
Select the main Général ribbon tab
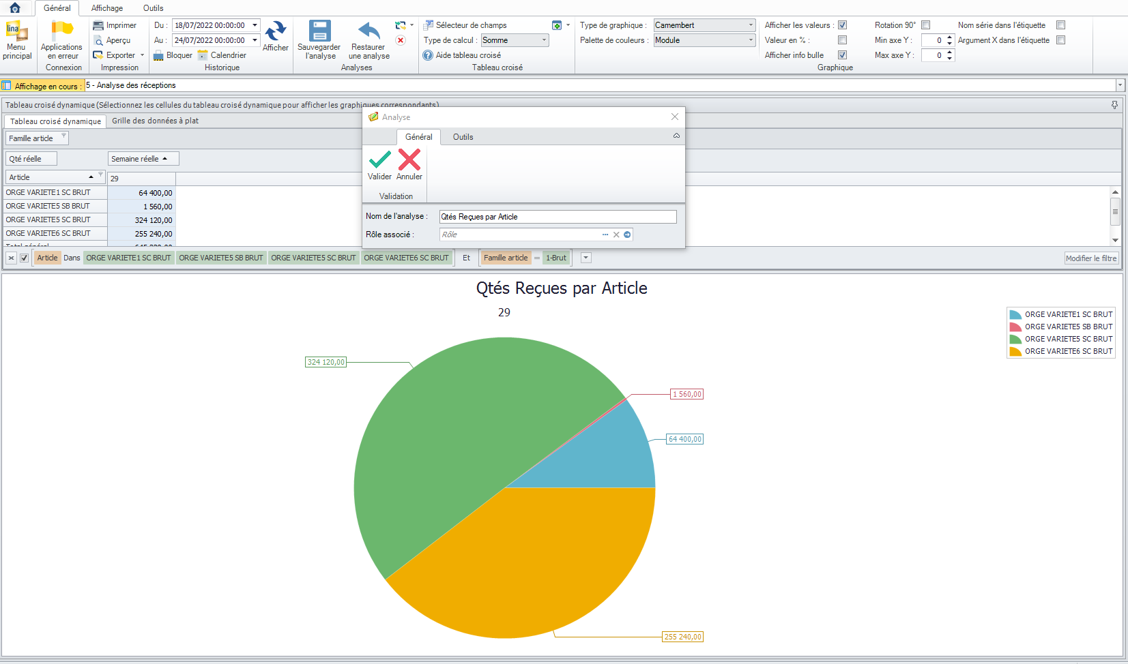pyautogui.click(x=57, y=8)
